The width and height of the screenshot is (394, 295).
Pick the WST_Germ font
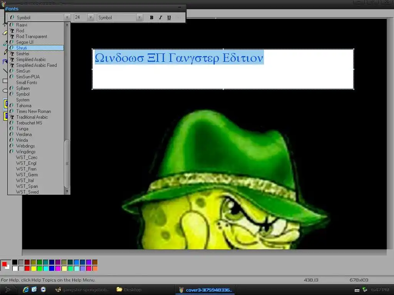tap(36, 175)
